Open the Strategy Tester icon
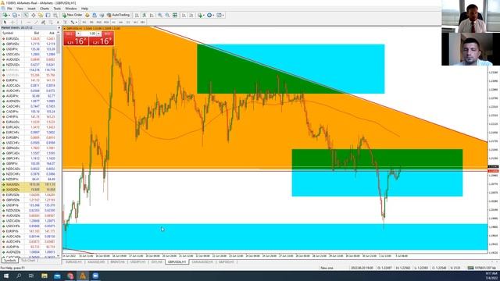The image size is (500, 281). tap(55, 15)
